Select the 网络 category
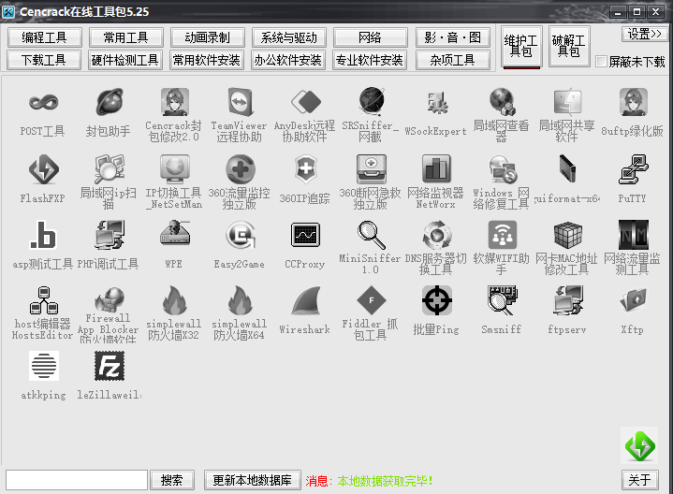 [x=370, y=37]
